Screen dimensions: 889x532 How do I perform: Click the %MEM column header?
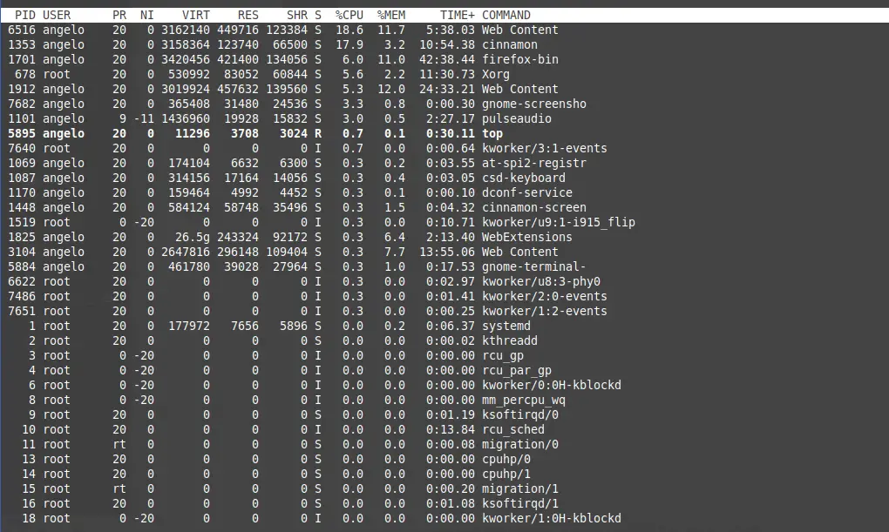(x=391, y=16)
